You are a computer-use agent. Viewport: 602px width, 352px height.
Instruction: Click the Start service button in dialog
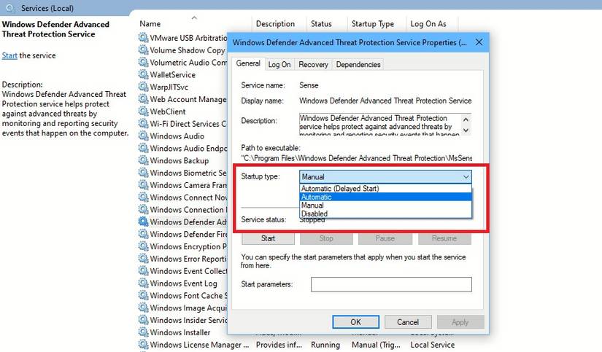pyautogui.click(x=268, y=238)
